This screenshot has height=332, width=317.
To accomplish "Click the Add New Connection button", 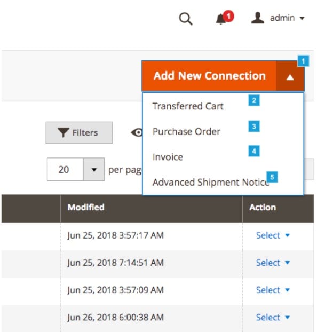I will coord(209,76).
